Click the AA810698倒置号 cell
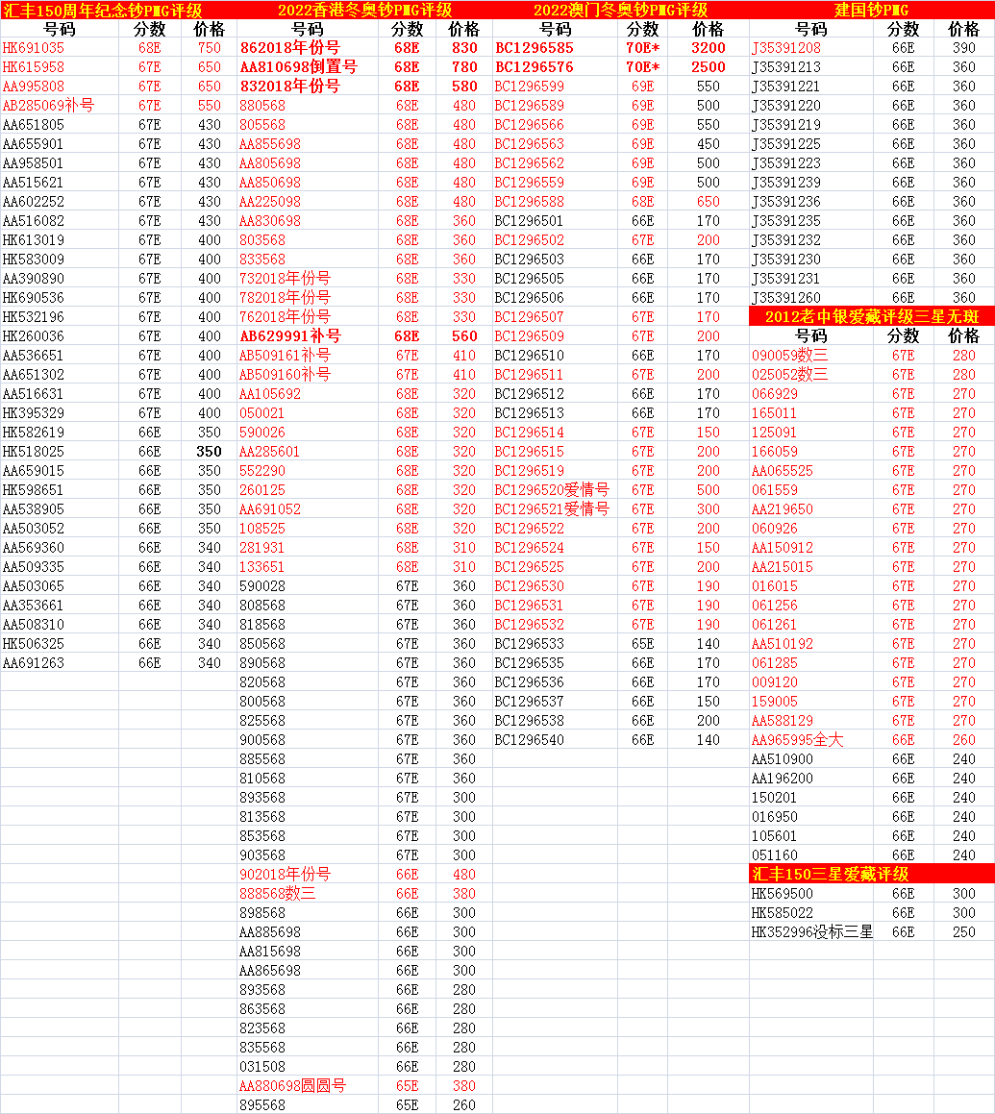Screen dimensions: 995x1114 click(x=298, y=67)
